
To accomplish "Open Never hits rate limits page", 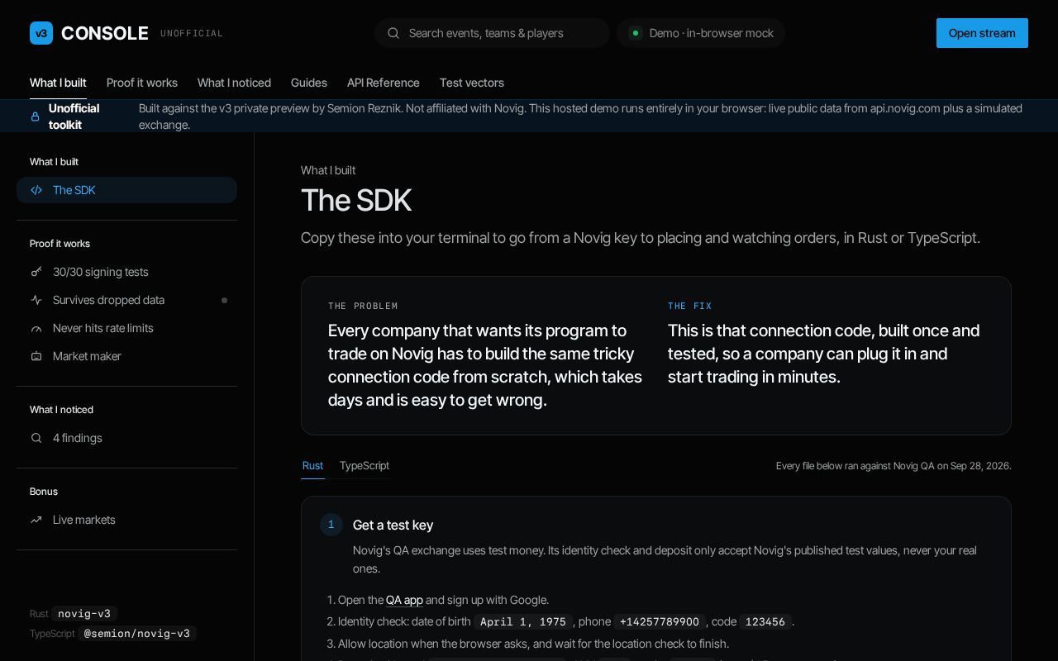I will (x=126, y=328).
